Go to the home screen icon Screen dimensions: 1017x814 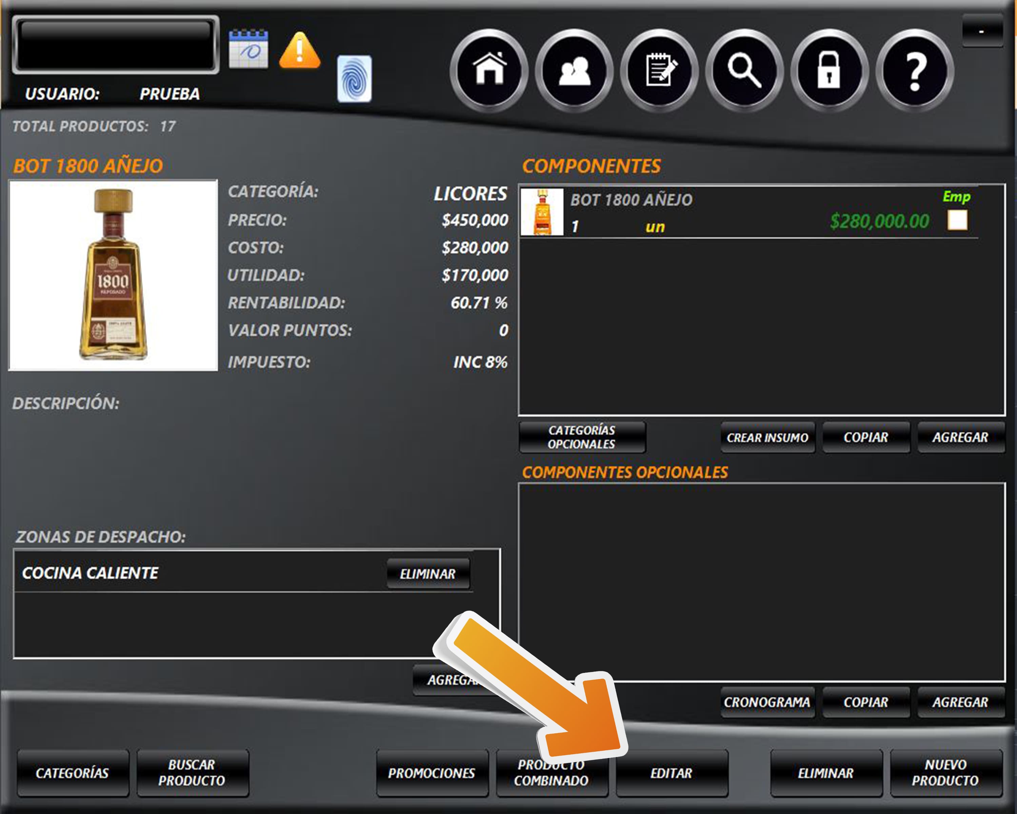489,71
